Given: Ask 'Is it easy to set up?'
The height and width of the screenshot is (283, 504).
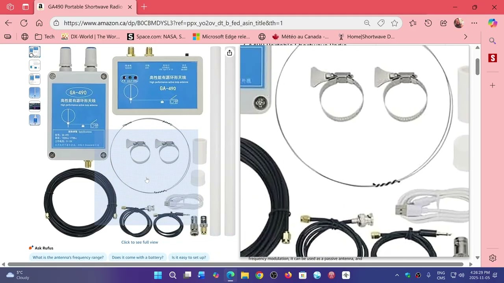Looking at the screenshot, I should [189, 257].
